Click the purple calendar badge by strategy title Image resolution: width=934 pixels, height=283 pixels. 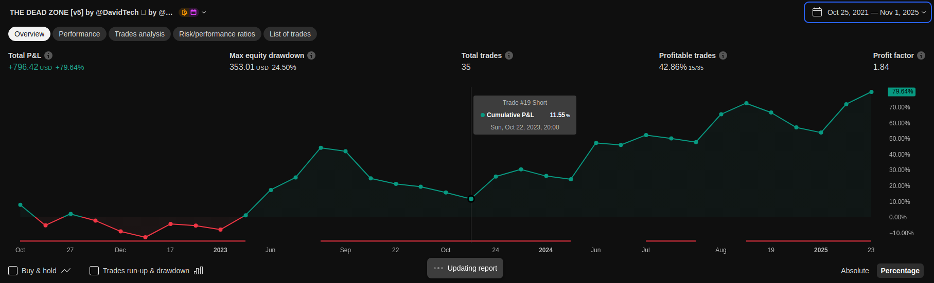[193, 12]
